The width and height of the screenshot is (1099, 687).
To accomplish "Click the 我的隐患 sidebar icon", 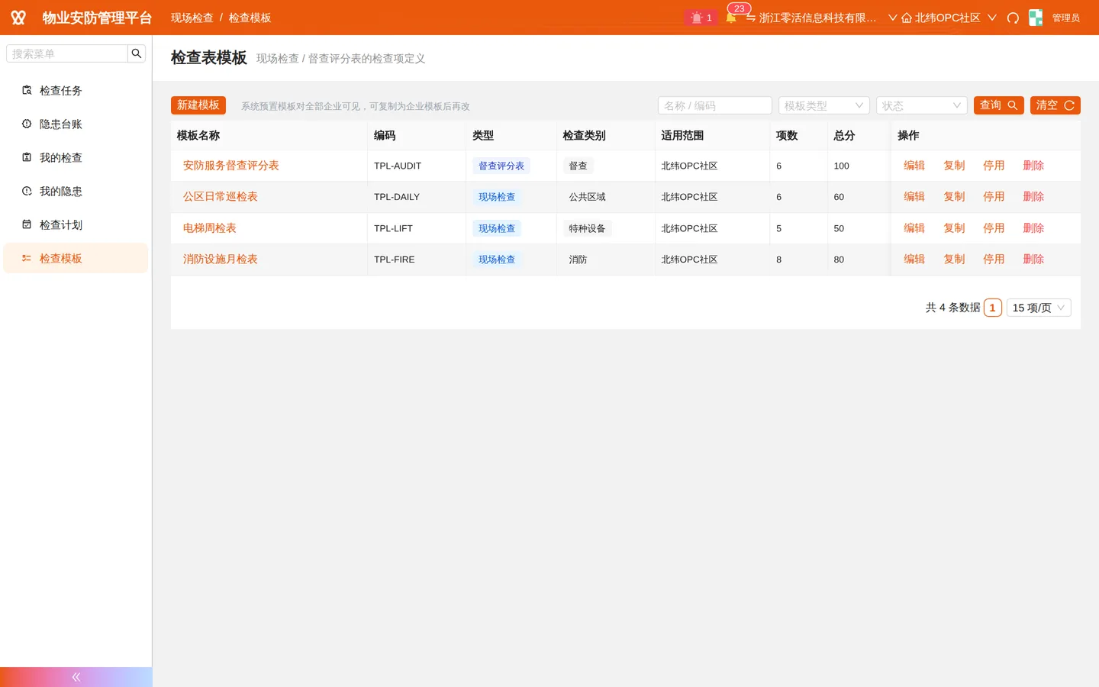I will coord(27,191).
